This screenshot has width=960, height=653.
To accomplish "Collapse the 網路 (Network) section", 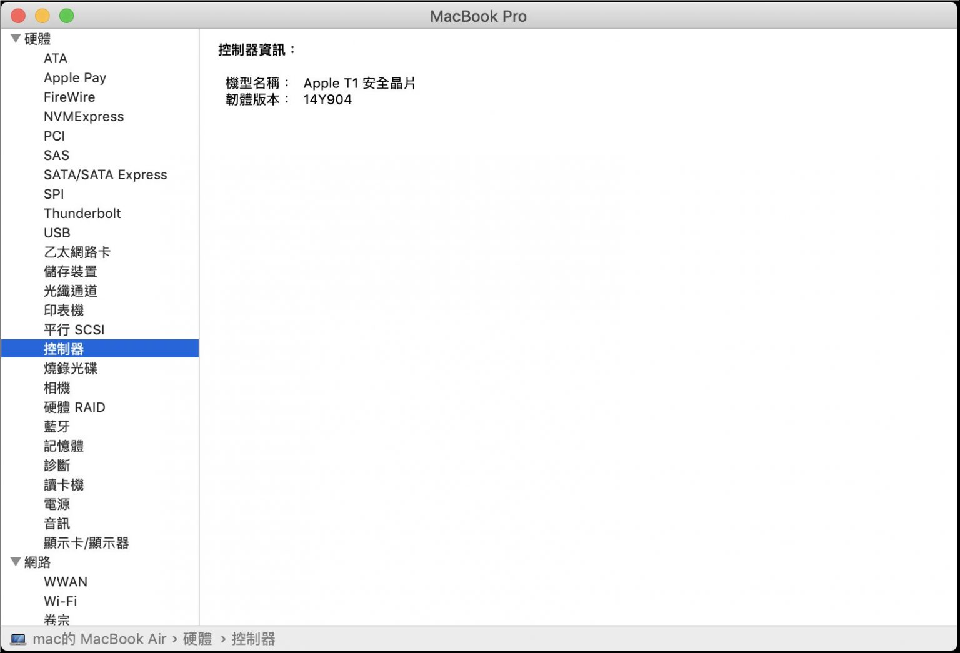I will click(15, 562).
